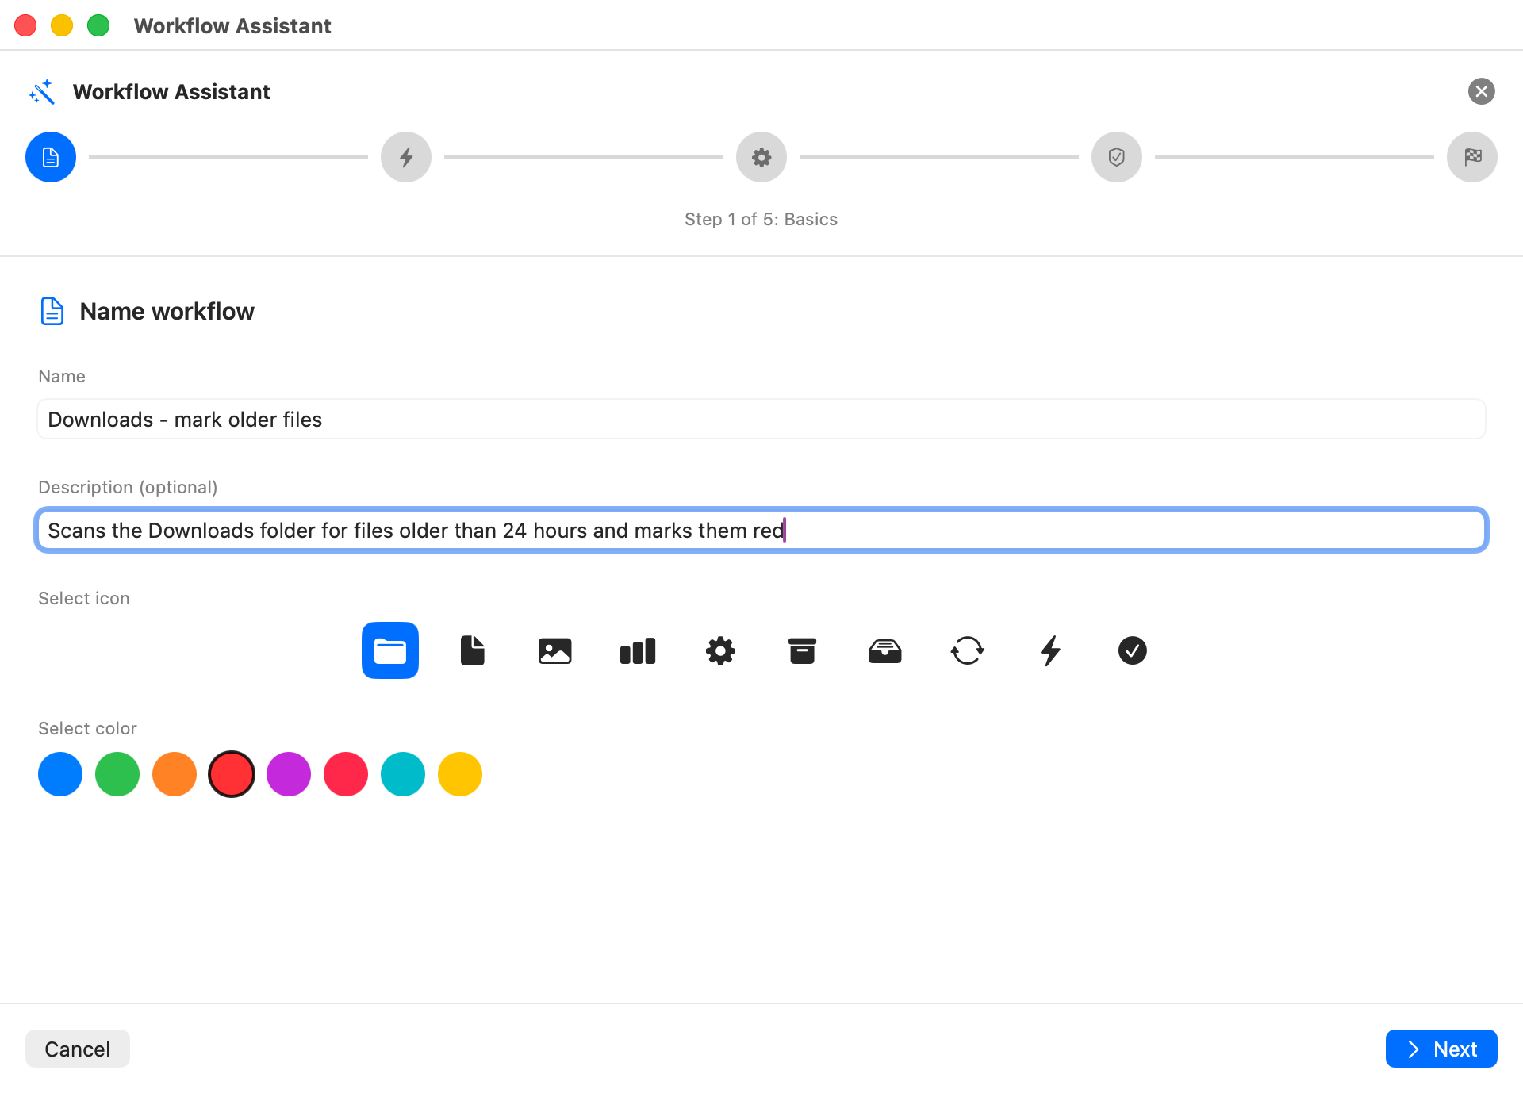Focus the Name text field
The image size is (1523, 1093).
click(x=761, y=419)
